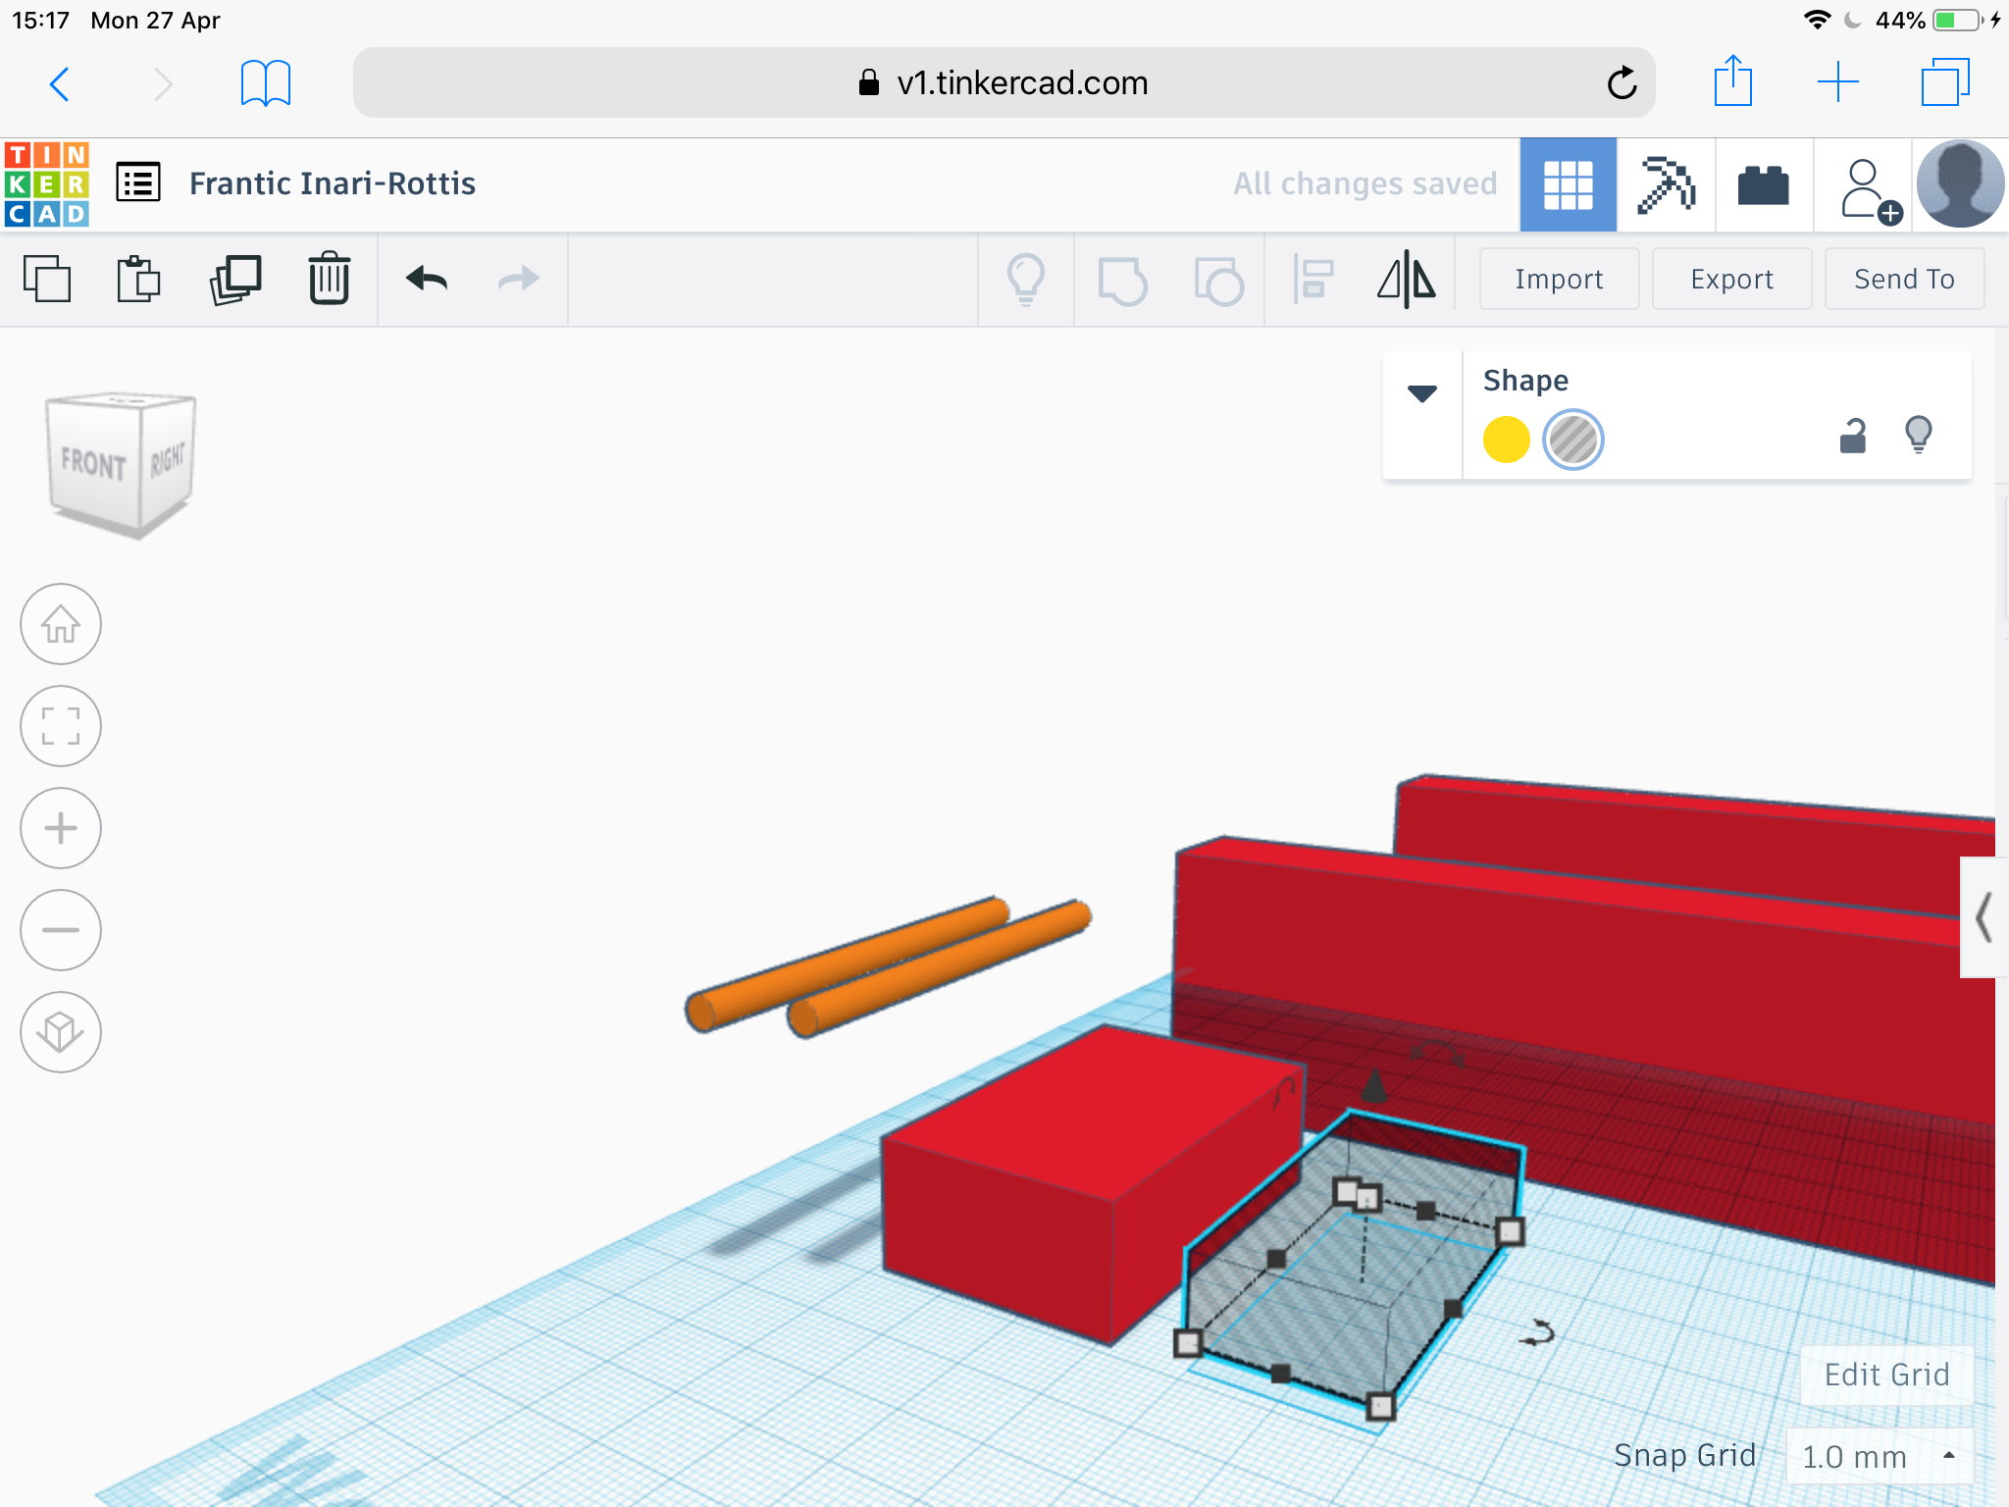Viewport: 2009px width, 1507px height.
Task: Open a new Safari tab
Action: tap(1838, 82)
